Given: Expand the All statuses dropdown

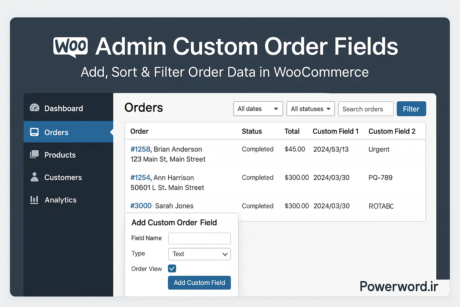Looking at the screenshot, I should pyautogui.click(x=310, y=109).
